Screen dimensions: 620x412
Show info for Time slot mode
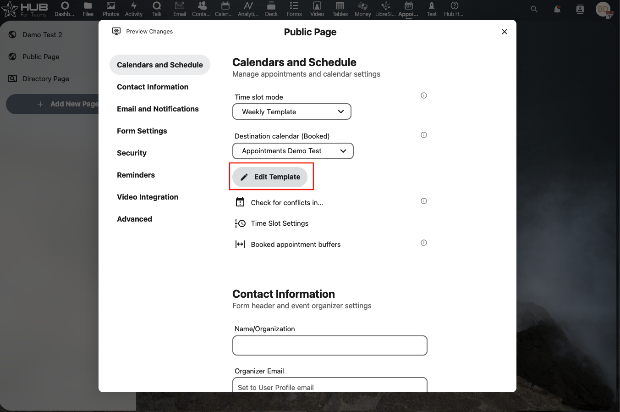(424, 95)
